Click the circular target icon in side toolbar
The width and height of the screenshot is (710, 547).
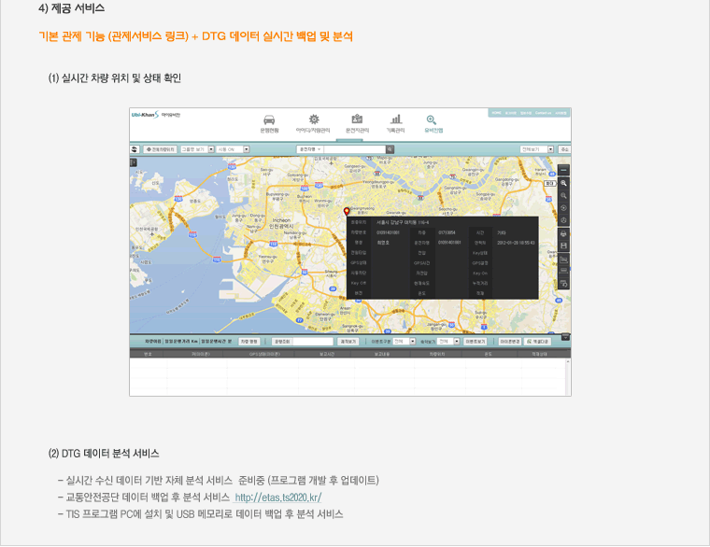point(563,208)
